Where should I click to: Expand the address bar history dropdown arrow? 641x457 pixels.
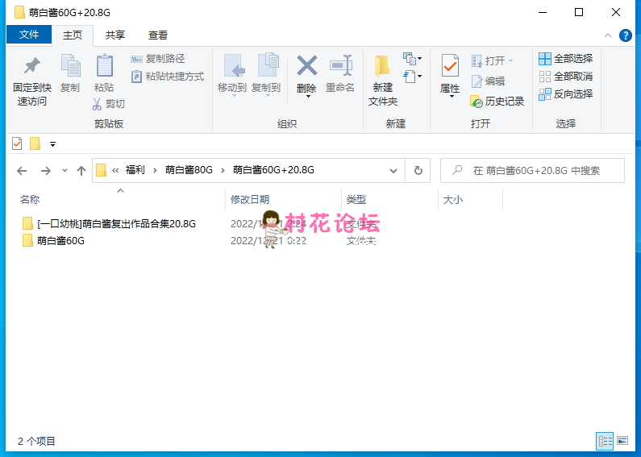[x=393, y=171]
